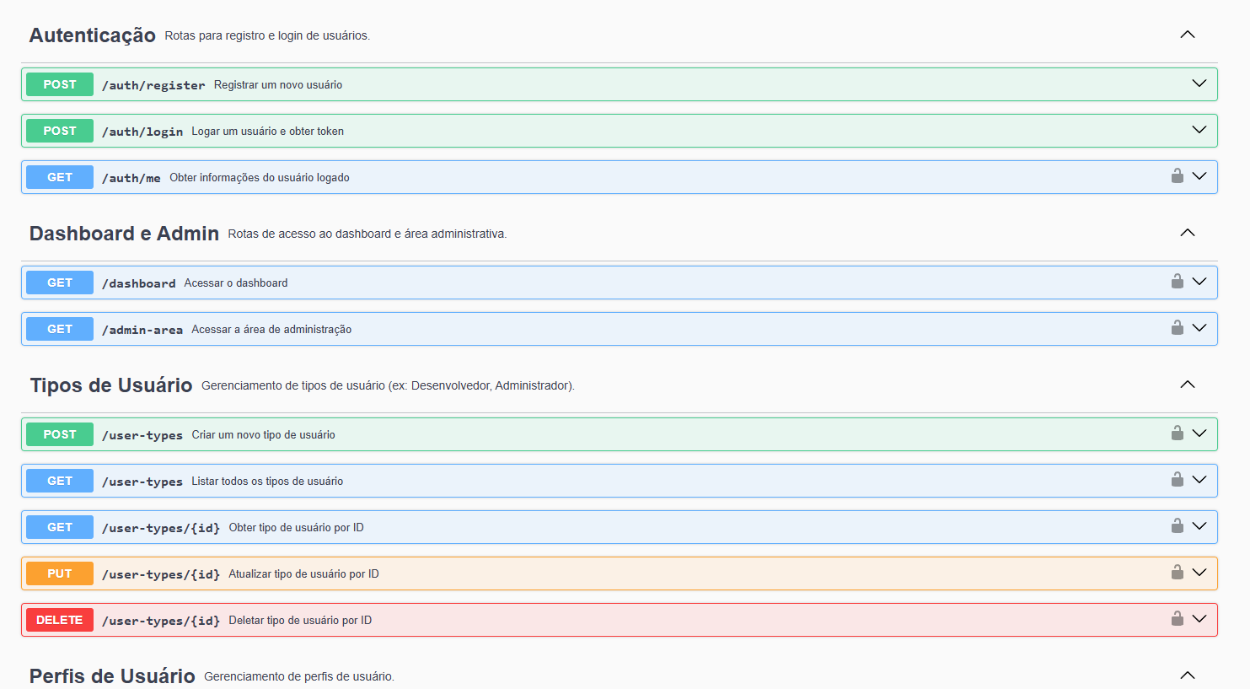1250x689 pixels.
Task: Click the lock icon on DELETE /user-types/{id}
Action: [1177, 619]
